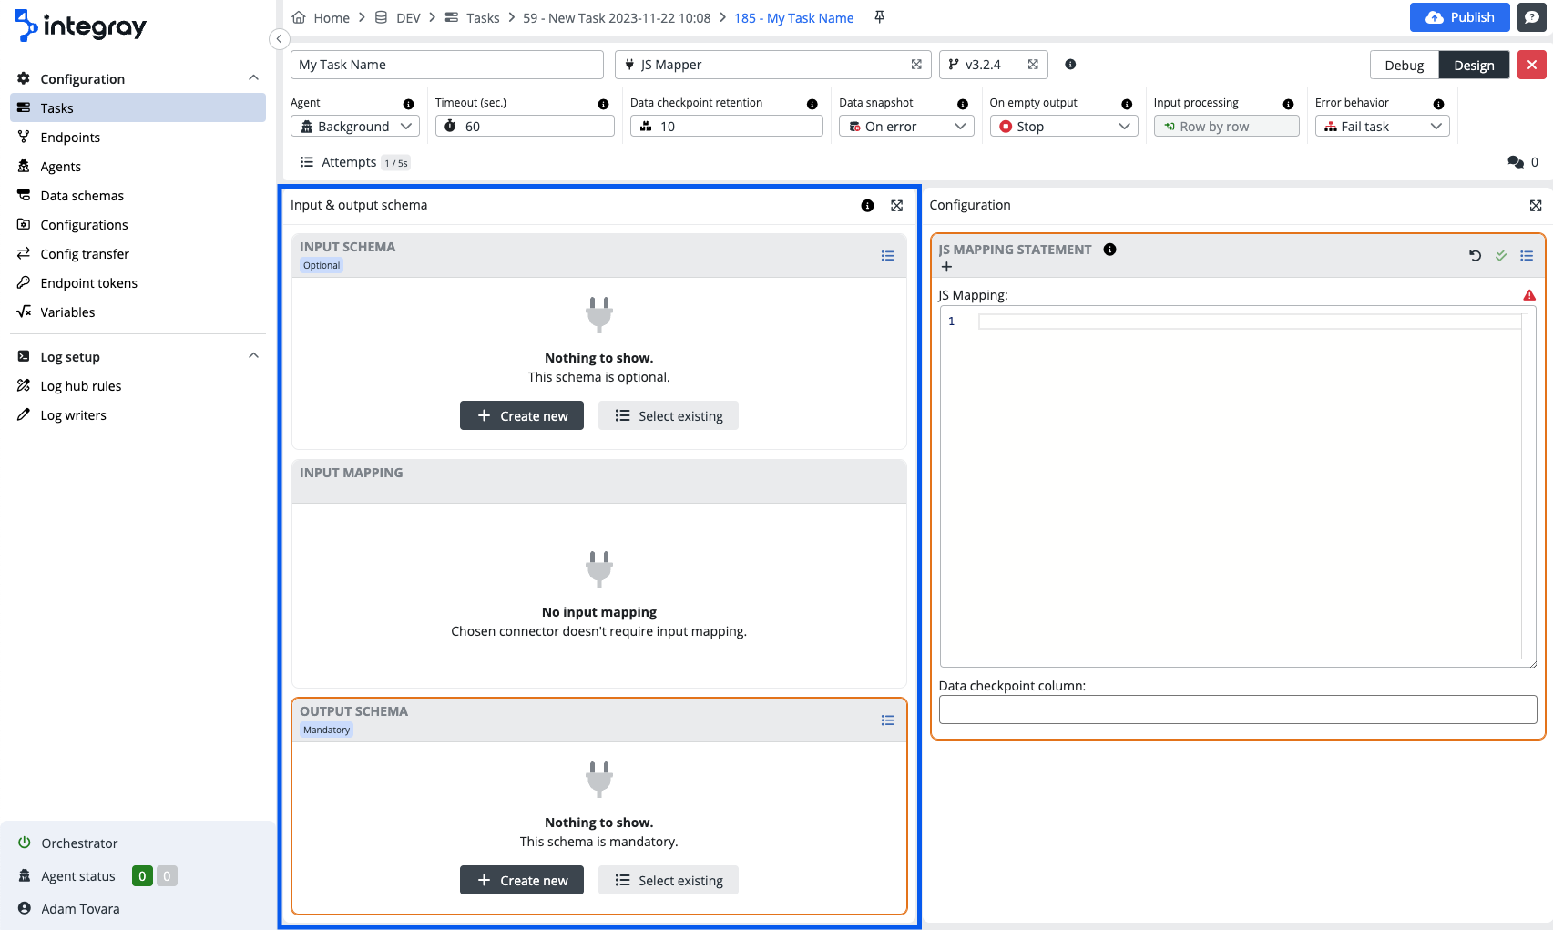Switch to Design mode

pos(1473,66)
